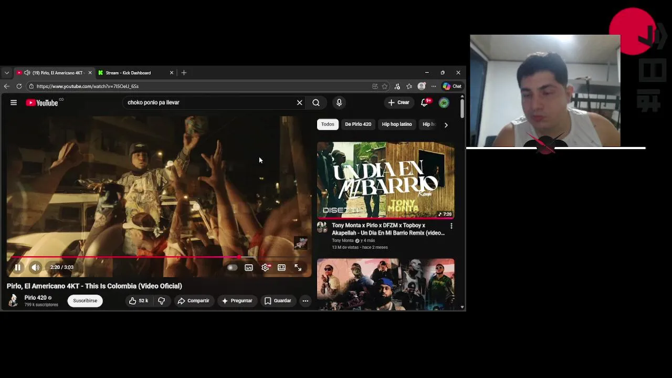Screen dimensions: 672x378
Task: Click the Preguntar button
Action: tap(237, 301)
